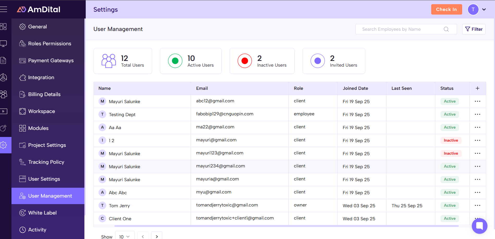Open the chat support bubble
Image resolution: width=495 pixels, height=239 pixels.
pyautogui.click(x=479, y=226)
